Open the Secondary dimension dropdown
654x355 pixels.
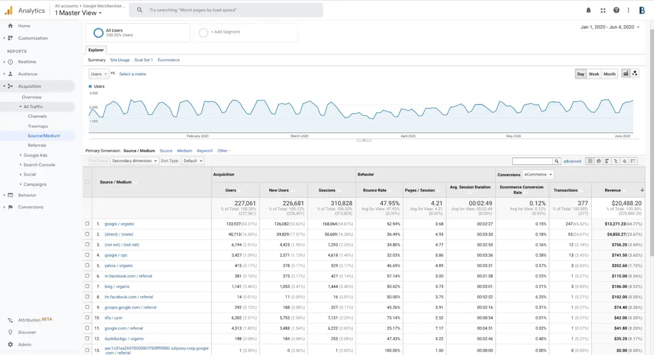tap(135, 161)
